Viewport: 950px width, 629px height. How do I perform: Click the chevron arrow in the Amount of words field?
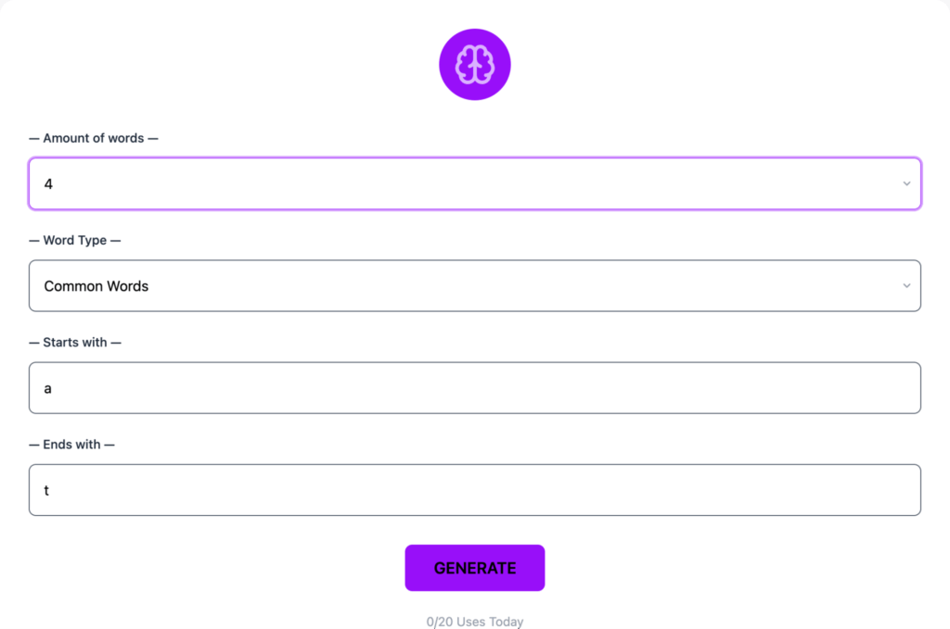[906, 184]
